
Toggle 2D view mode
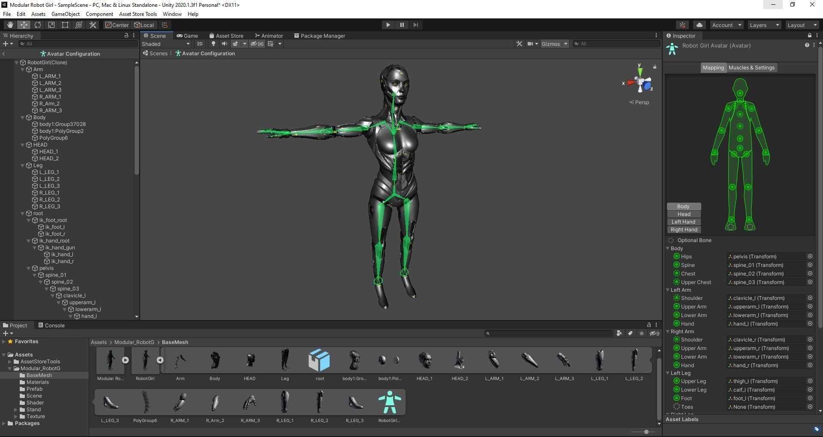[x=200, y=44]
